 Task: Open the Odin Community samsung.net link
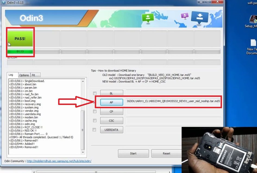pos(59,161)
